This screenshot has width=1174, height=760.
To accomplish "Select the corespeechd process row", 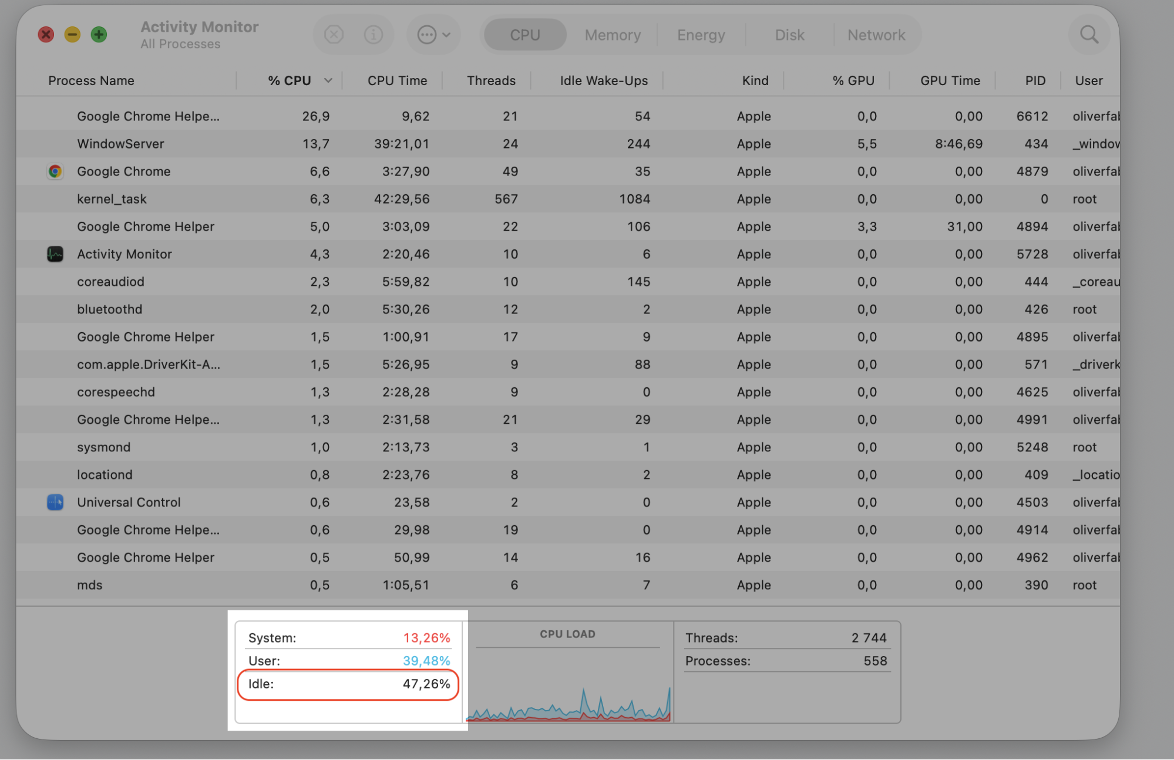I will tap(568, 392).
